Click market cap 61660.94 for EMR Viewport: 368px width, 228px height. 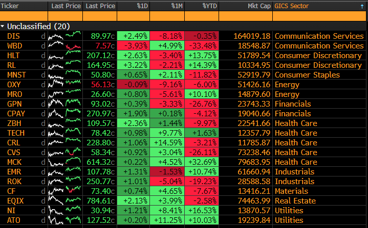pos(254,172)
